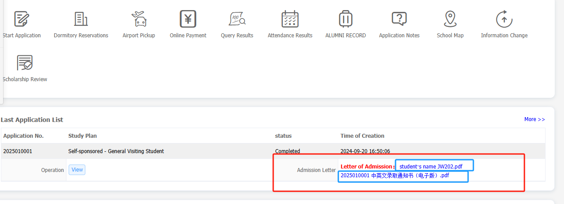Open the student's name JW202.pdf link
Screen dimensions: 564x204
[x=431, y=167]
